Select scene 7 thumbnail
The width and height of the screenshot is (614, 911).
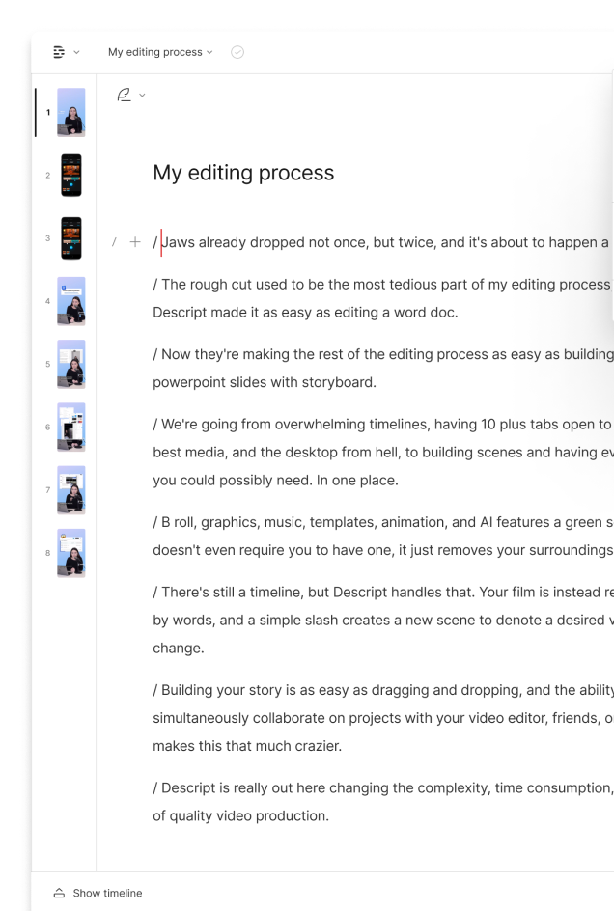70,490
